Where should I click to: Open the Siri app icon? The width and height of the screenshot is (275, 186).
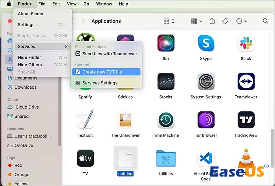click(166, 44)
